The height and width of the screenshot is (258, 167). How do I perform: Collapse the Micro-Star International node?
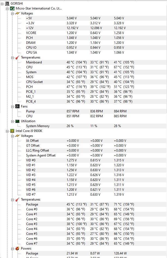click(7, 8)
